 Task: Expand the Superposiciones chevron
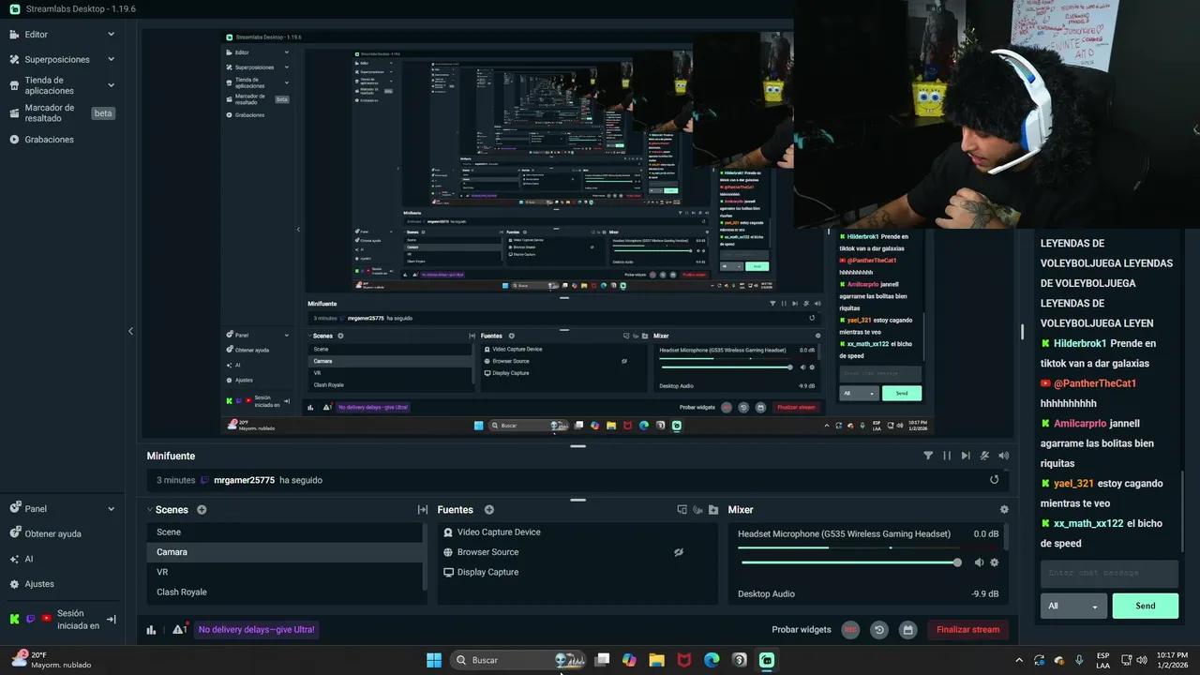tap(111, 59)
